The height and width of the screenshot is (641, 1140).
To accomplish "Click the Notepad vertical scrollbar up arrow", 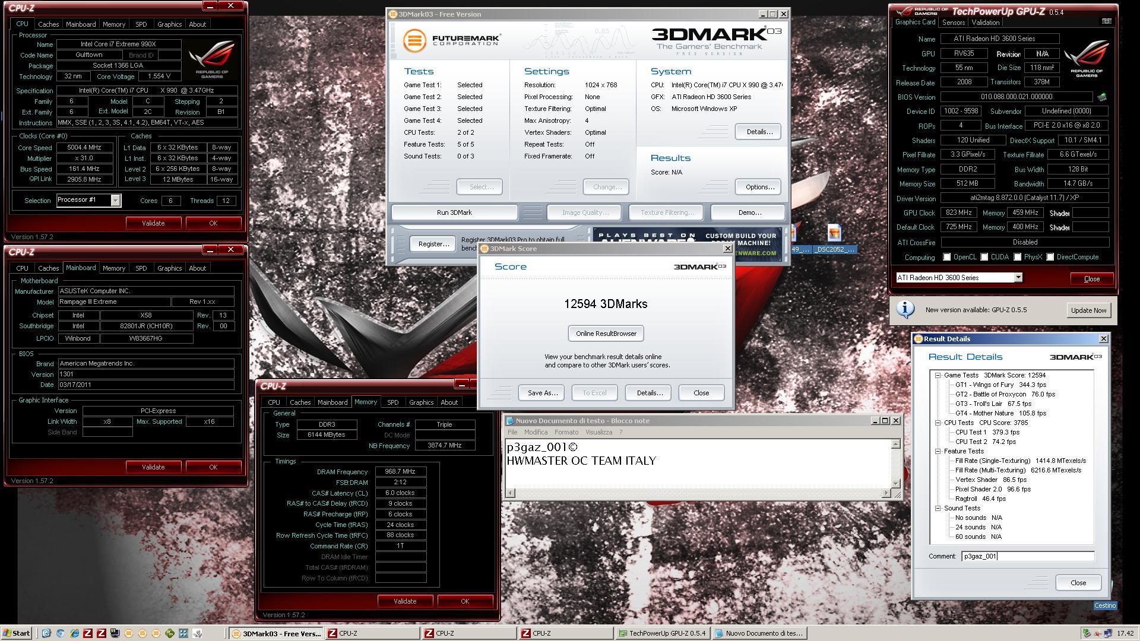I will tap(895, 444).
